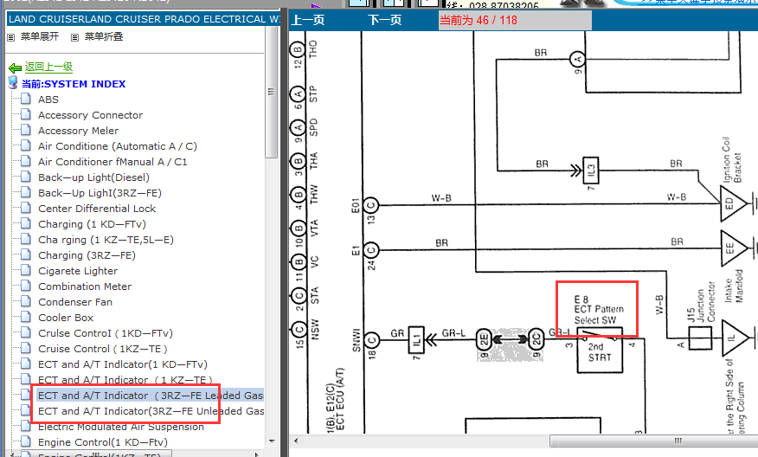This screenshot has height=457, width=758.
Task: Click the menu expand icon beside 菜单展开
Action: pos(11,37)
